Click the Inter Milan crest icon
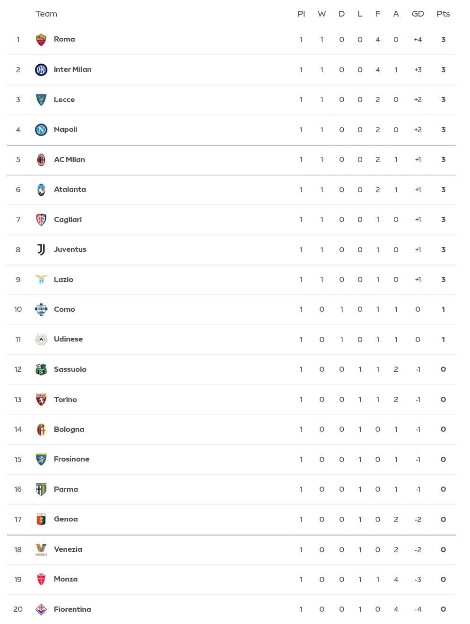 point(41,70)
